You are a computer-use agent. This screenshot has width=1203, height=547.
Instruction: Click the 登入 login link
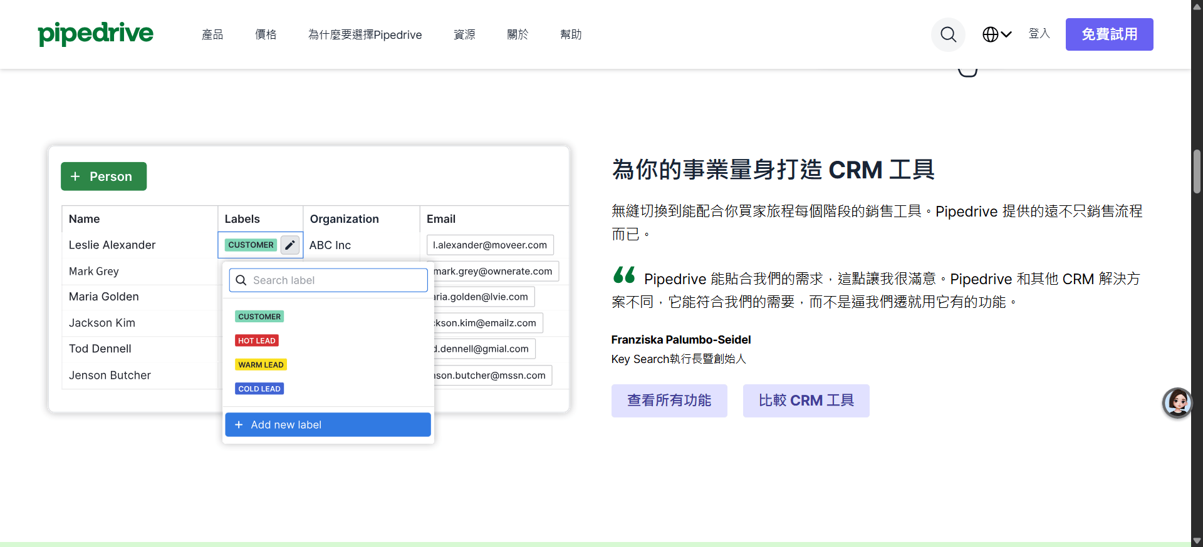point(1039,34)
